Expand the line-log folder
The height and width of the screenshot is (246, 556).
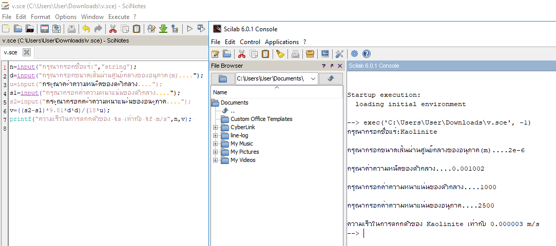tap(215, 135)
